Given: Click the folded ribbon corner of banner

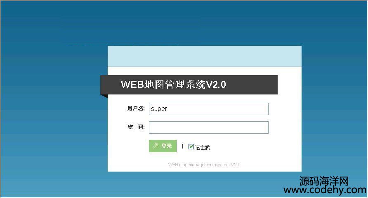Looking at the screenshot, I should coord(104,96).
